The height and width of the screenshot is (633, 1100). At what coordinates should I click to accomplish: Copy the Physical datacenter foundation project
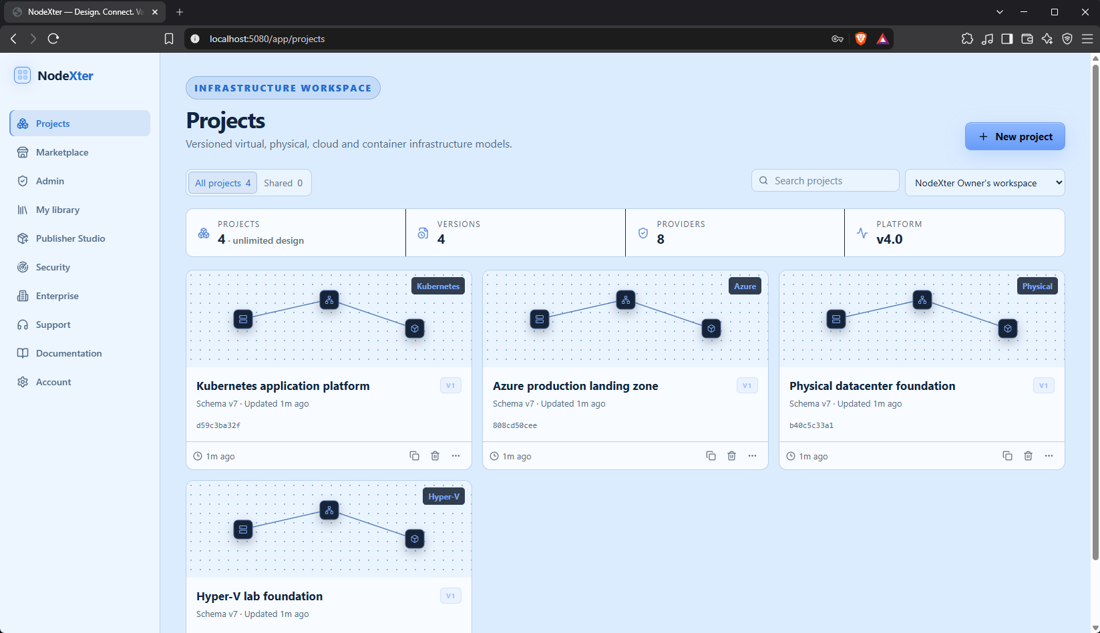(x=1007, y=456)
